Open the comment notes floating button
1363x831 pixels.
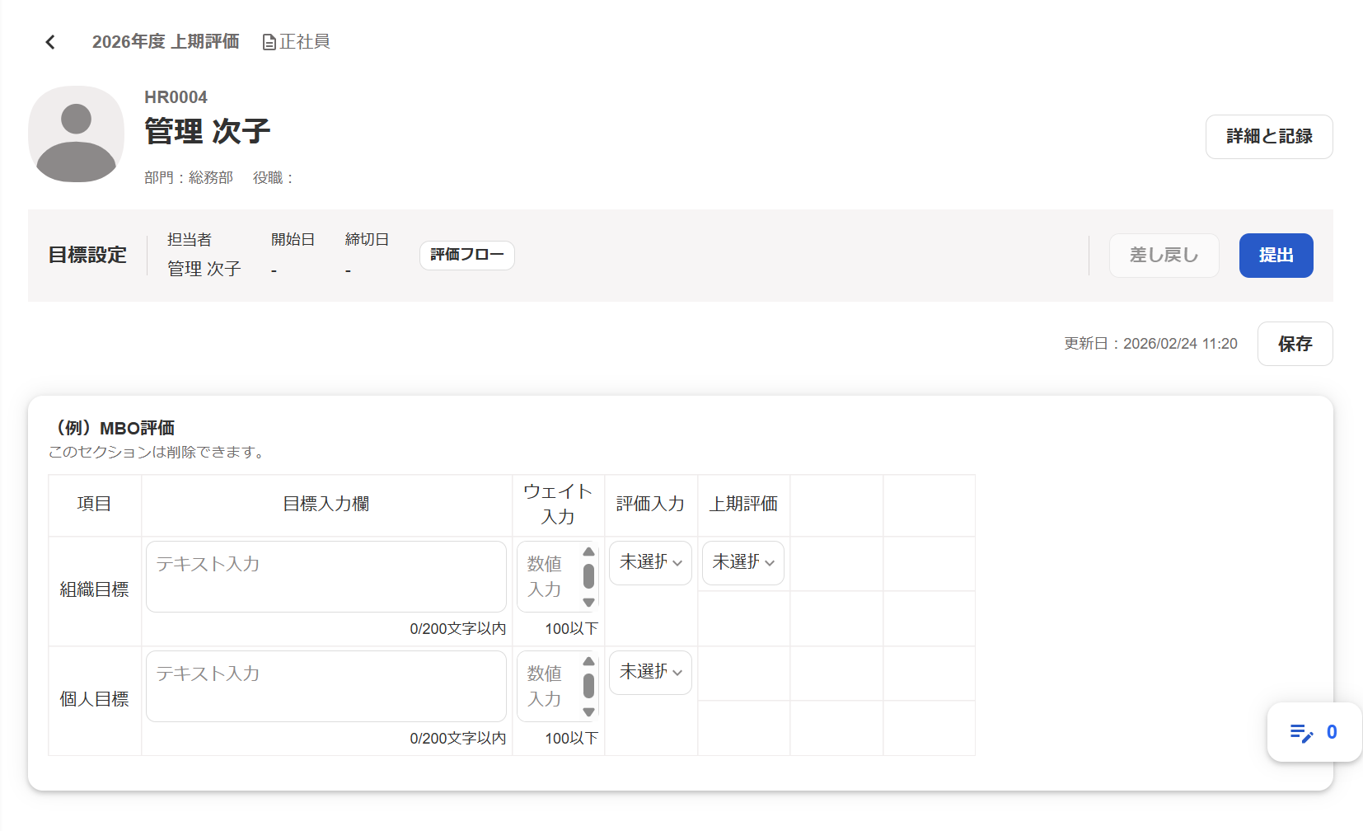coord(1314,732)
